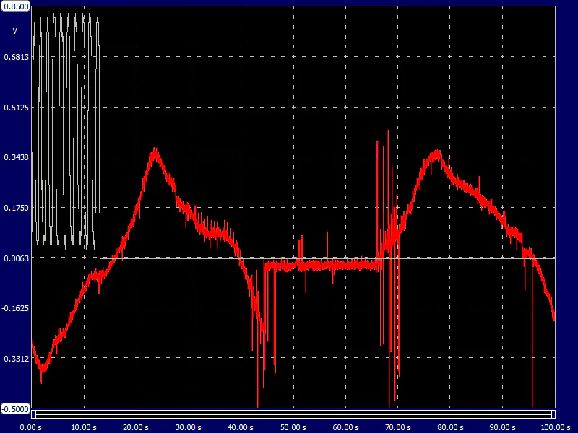Image resolution: width=578 pixels, height=433 pixels.
Task: Select the 0.5125 voltage axis label
Action: [x=17, y=107]
